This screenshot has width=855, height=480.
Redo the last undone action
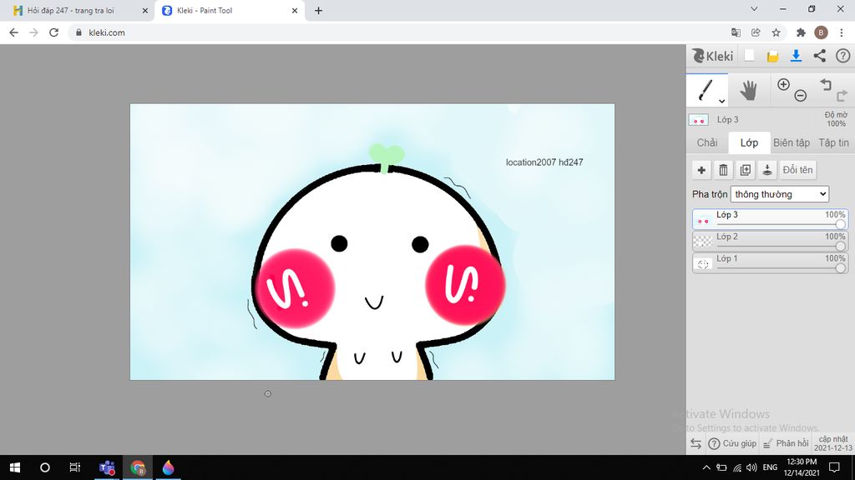tap(842, 96)
